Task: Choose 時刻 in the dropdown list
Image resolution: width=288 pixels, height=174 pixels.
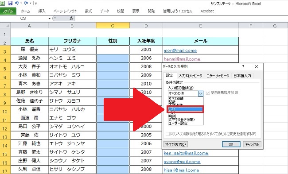Action: click(x=186, y=116)
